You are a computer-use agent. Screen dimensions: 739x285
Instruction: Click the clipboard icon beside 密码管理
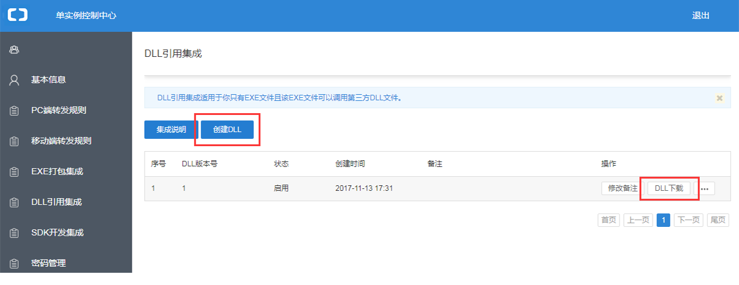pyautogui.click(x=14, y=264)
